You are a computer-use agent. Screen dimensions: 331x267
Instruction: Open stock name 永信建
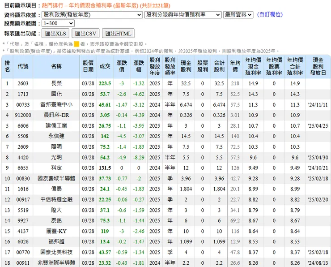(x=56, y=136)
